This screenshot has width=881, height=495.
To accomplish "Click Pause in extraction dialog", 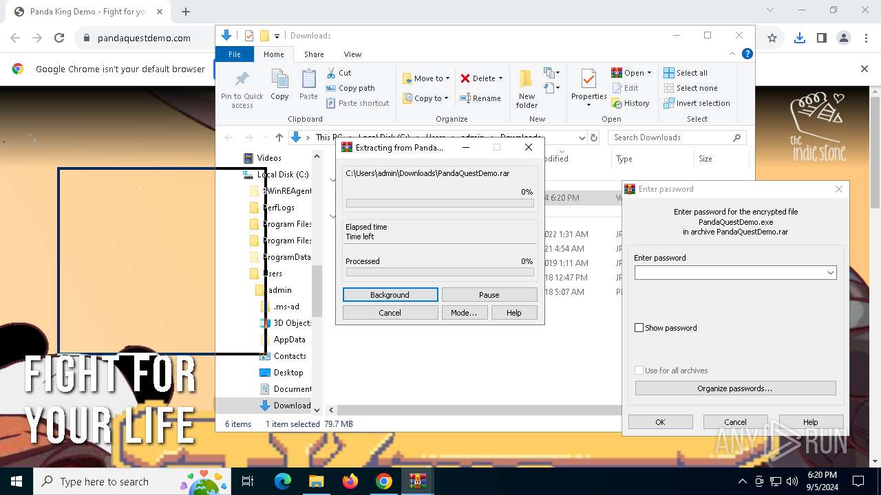I will pyautogui.click(x=489, y=295).
